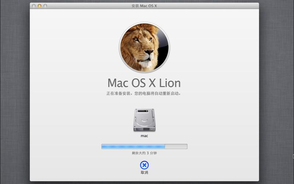The image size is (294, 184).
Task: Click the installation progress bar
Action: point(144,146)
